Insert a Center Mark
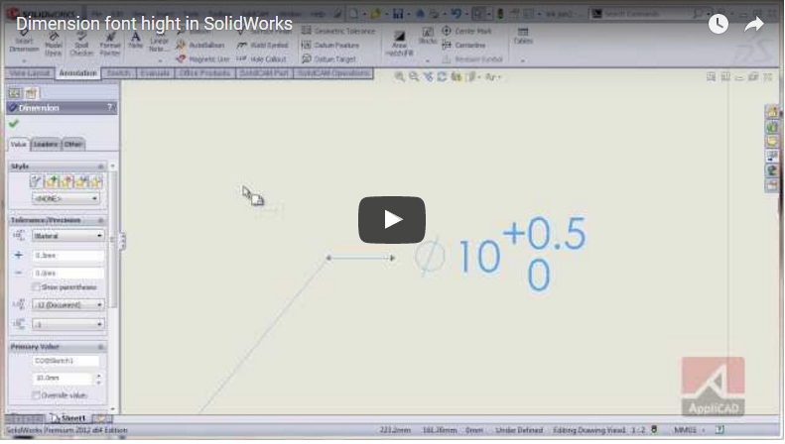 click(466, 31)
